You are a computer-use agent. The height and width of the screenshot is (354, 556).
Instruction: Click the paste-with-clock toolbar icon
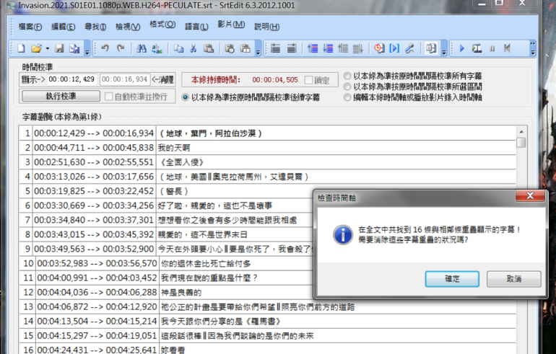tap(230, 48)
